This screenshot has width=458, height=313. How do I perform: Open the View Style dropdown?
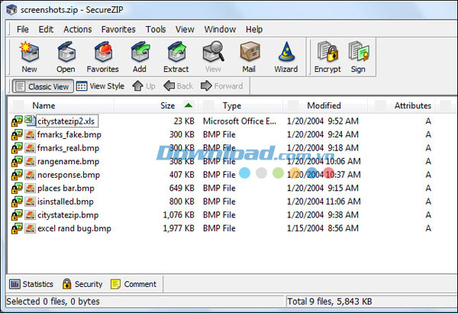(x=100, y=86)
